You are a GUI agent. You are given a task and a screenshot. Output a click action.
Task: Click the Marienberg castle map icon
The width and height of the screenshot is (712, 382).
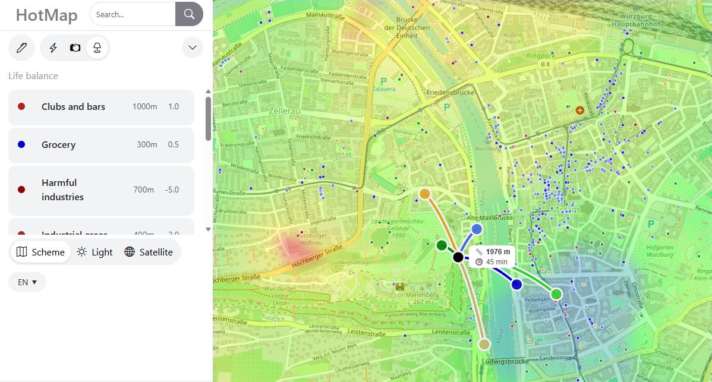[399, 287]
